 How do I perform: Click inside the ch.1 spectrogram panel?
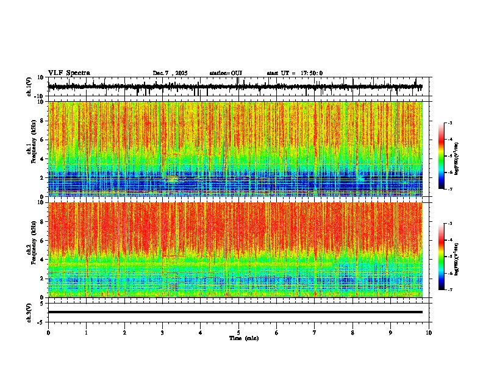(235, 149)
